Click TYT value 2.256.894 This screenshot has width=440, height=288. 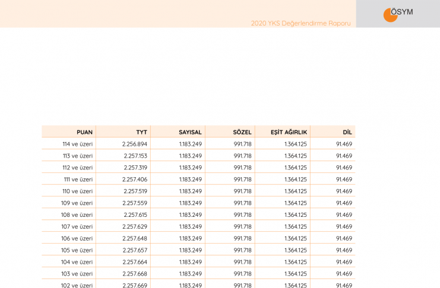pyautogui.click(x=134, y=144)
